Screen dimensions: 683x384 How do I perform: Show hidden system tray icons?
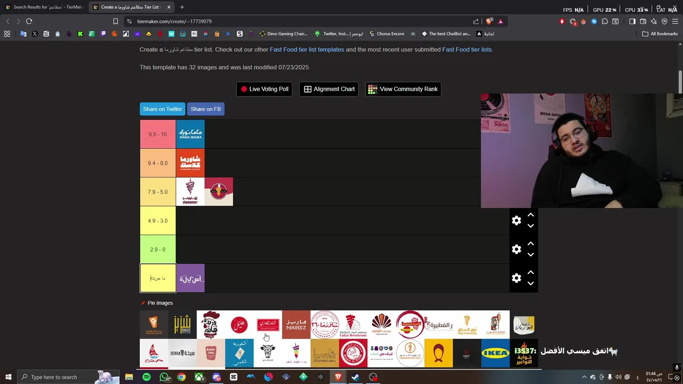584,377
